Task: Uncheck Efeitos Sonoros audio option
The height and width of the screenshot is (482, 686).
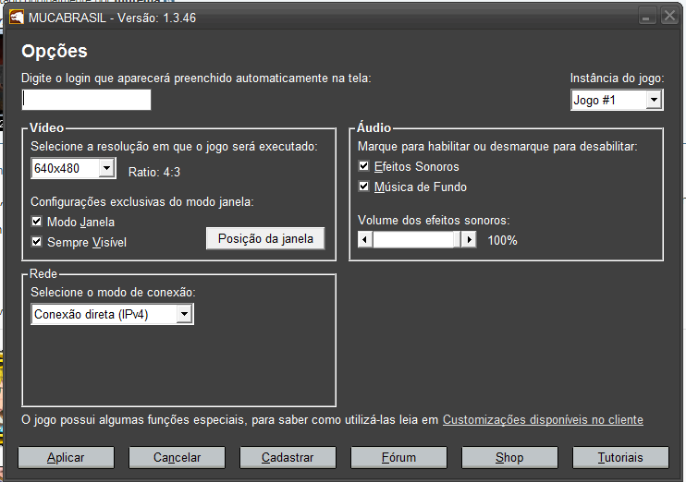Action: coord(364,167)
